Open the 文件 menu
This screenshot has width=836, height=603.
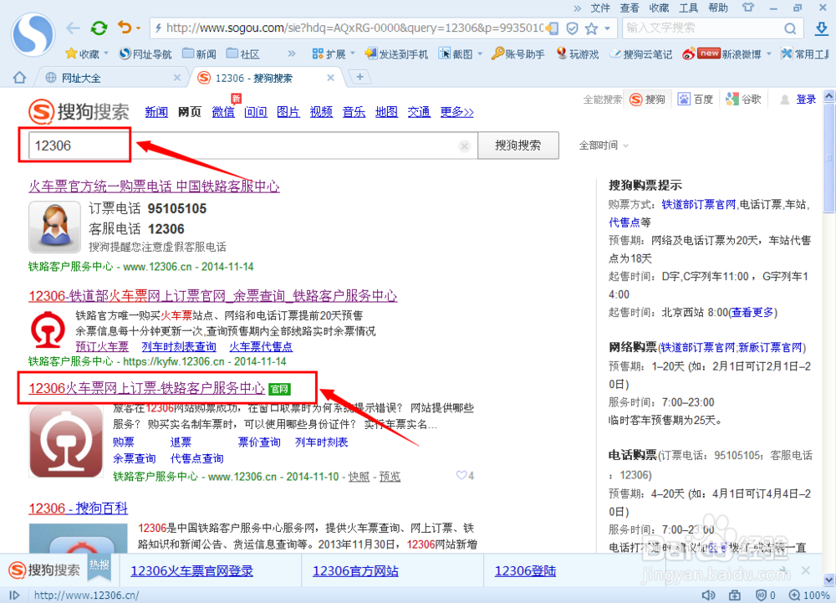(x=600, y=8)
